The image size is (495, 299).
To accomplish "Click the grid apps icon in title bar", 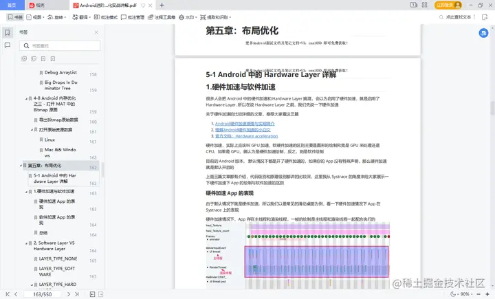I will tap(425, 5).
